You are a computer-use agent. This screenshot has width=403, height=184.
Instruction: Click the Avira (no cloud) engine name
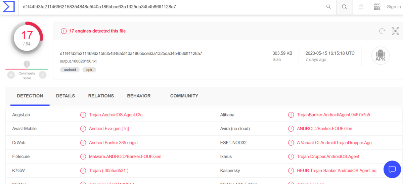235,129
